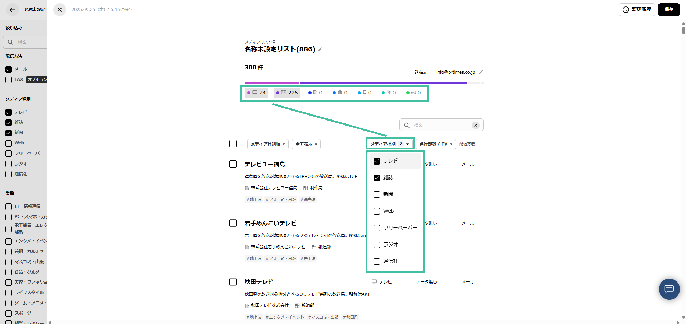The width and height of the screenshot is (686, 324).
Task: Open the メディア種別順 sort dropdown
Action: click(x=268, y=144)
